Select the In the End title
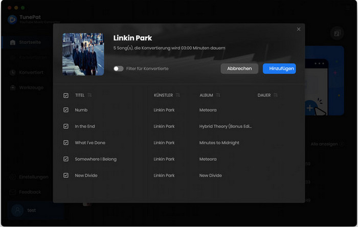358x227 pixels. pyautogui.click(x=85, y=126)
